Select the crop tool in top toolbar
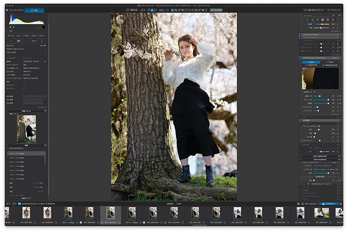Screen dimensions: 348x232 click(176, 10)
